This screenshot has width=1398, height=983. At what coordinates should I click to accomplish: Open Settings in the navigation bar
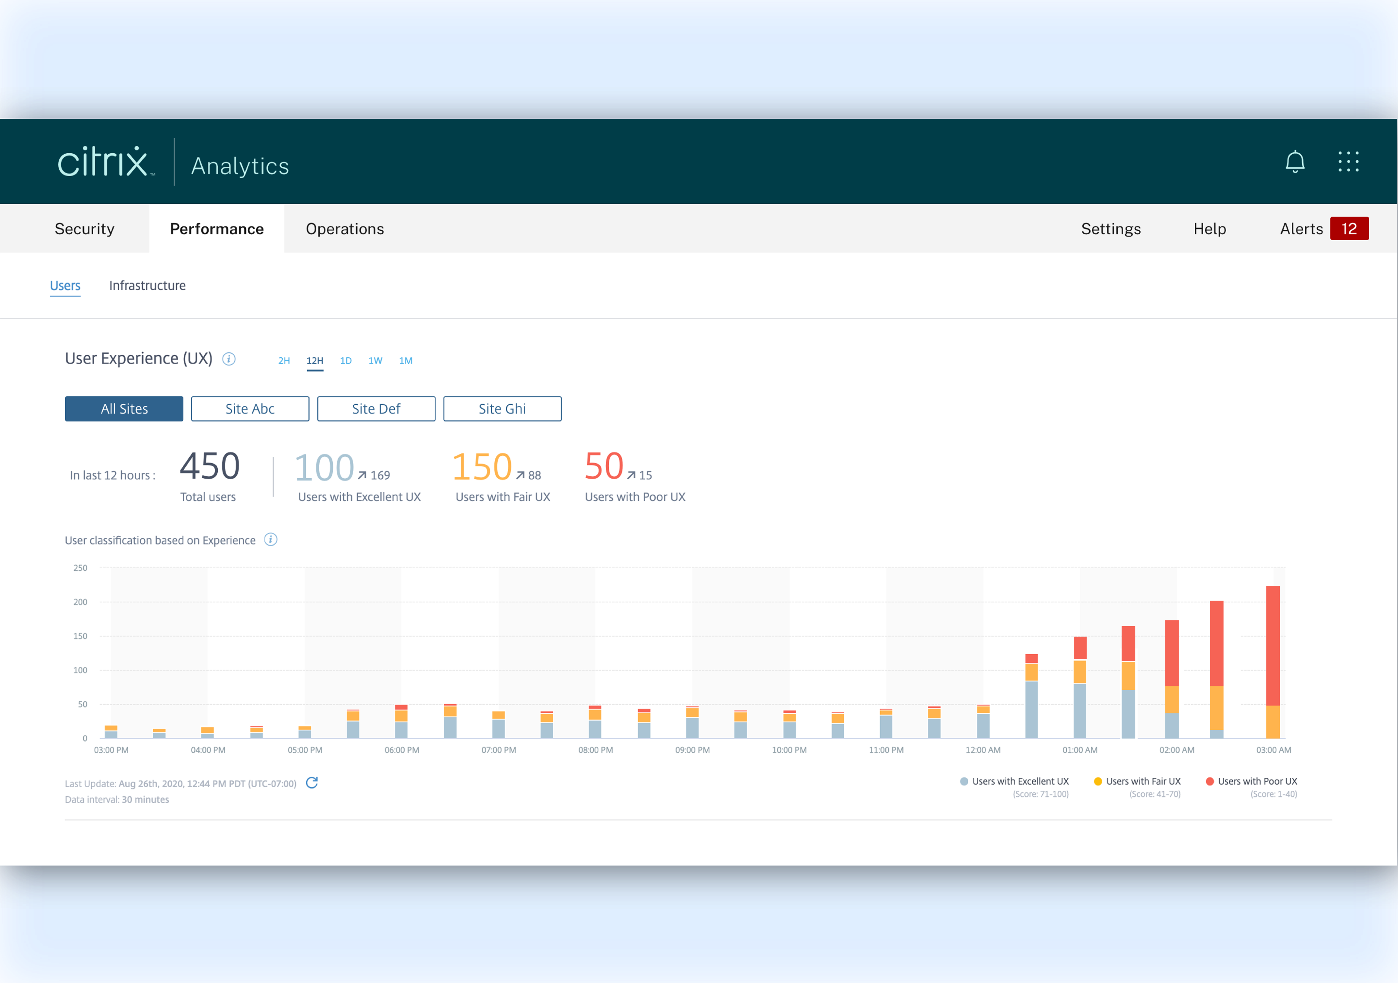[x=1111, y=229]
